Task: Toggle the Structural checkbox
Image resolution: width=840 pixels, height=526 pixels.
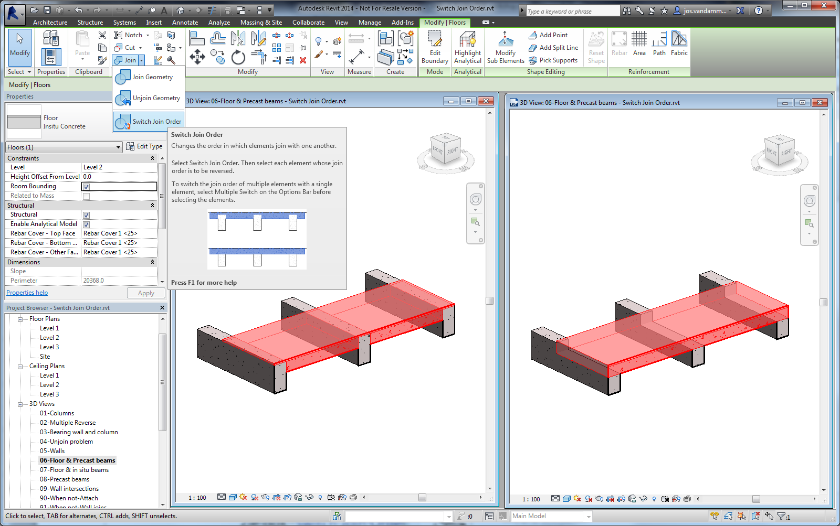Action: point(86,215)
